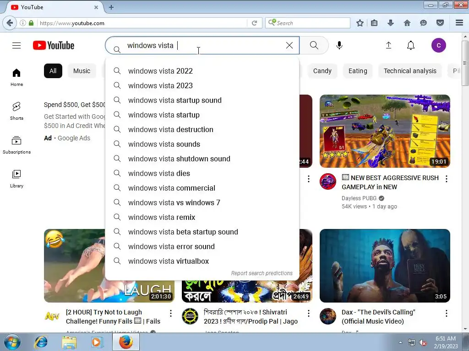Choose suggestion windows vista vs windows 7
Viewport: 469px width, 351px height.
(x=202, y=202)
